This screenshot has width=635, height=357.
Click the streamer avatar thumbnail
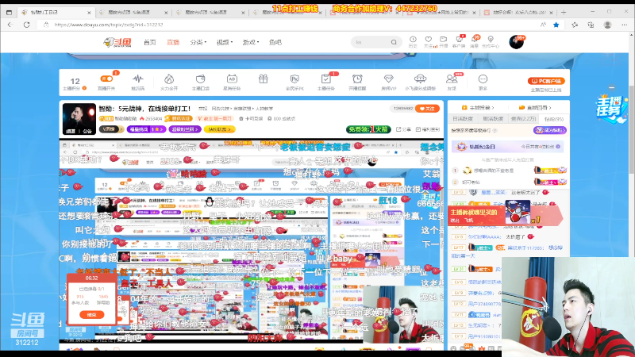tap(79, 118)
